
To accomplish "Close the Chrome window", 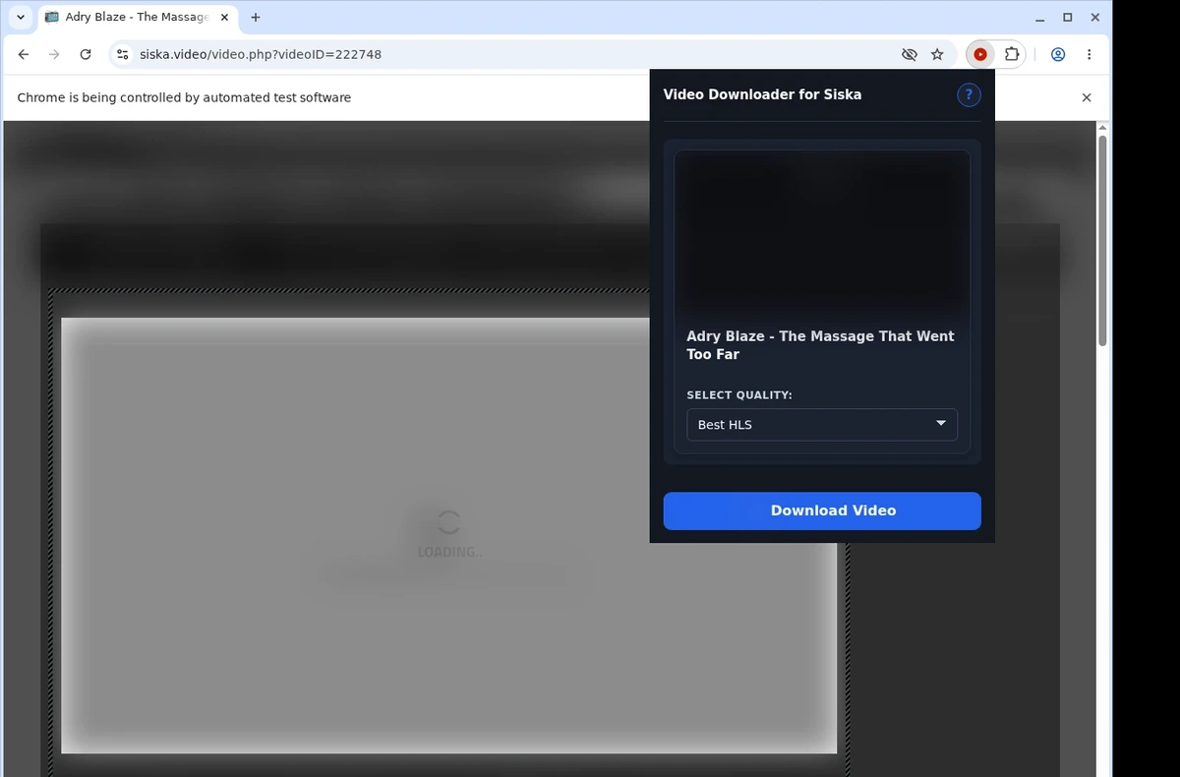I will 1094,18.
